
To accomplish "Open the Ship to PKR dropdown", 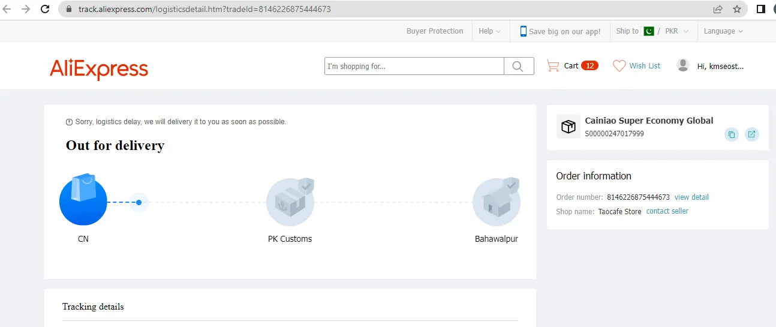I will (652, 31).
